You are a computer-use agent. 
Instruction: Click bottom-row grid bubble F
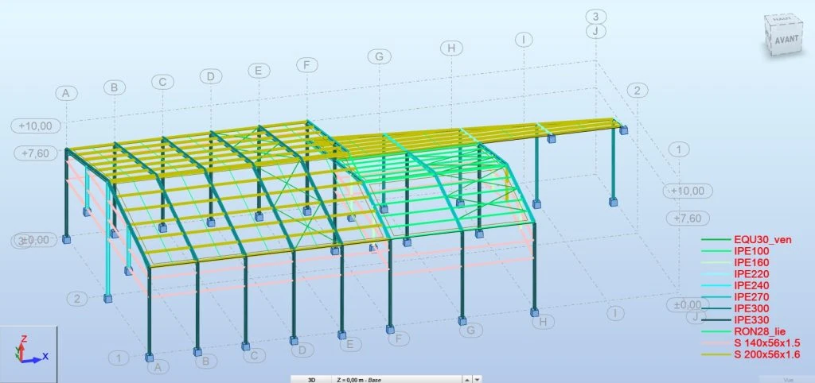coord(399,339)
